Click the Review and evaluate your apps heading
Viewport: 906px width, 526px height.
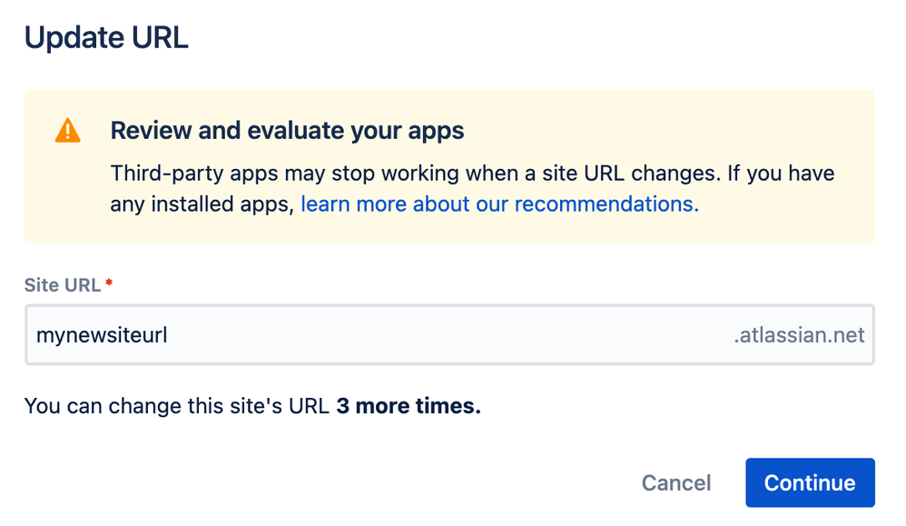click(x=287, y=131)
